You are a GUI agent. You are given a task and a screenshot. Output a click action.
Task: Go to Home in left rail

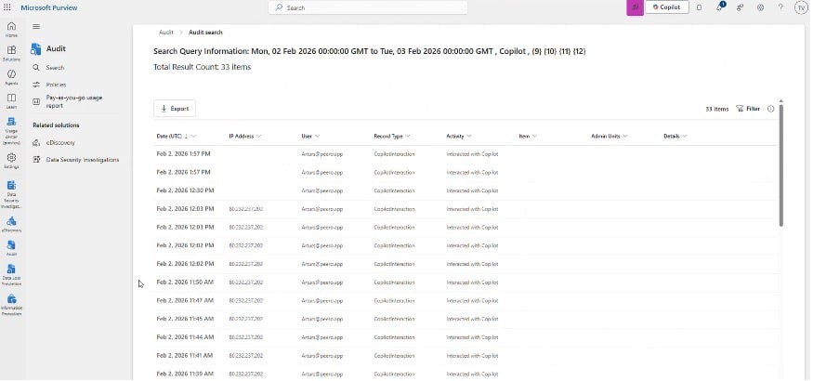(11, 28)
